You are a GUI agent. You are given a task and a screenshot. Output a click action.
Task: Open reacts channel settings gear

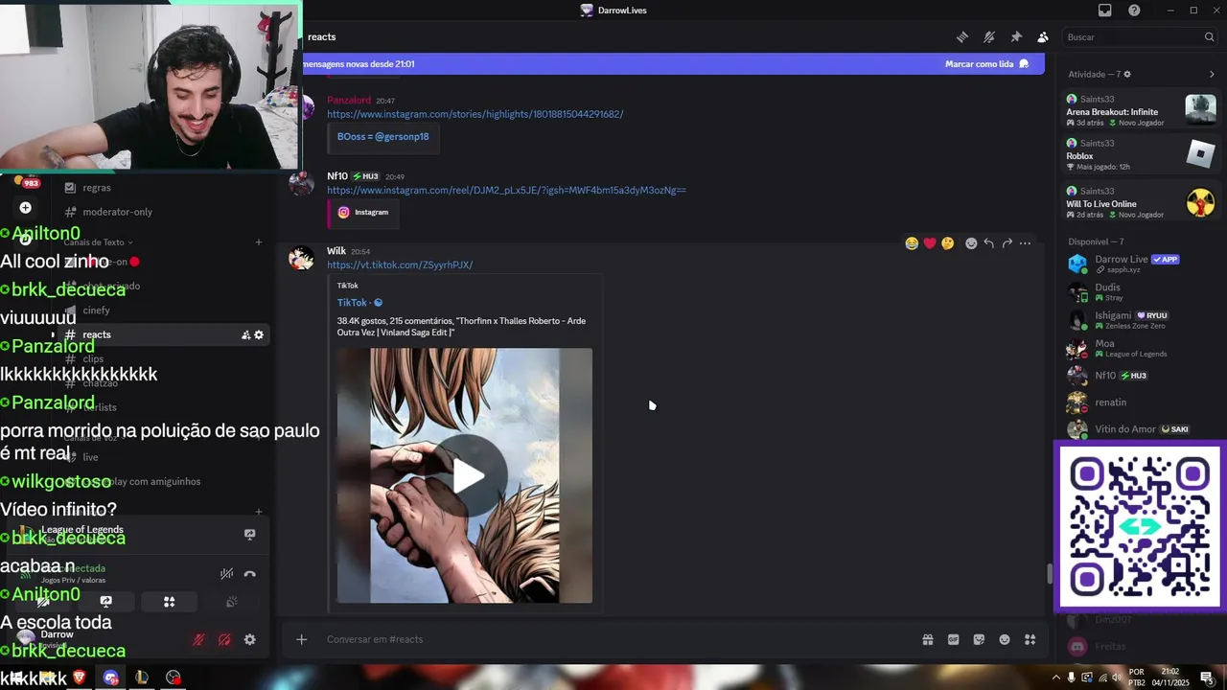point(259,334)
